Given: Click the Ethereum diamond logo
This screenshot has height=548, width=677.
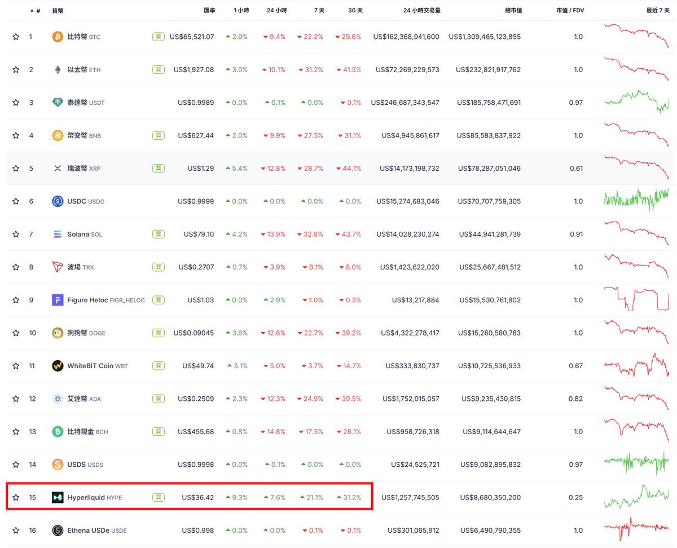Looking at the screenshot, I should pyautogui.click(x=58, y=70).
